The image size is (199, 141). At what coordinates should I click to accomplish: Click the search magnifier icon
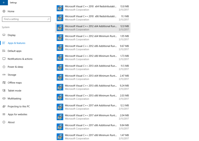click(x=48, y=19)
